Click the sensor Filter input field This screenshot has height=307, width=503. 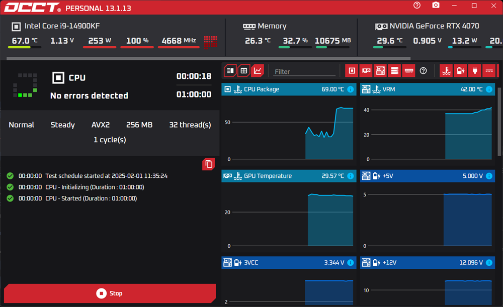pos(304,72)
